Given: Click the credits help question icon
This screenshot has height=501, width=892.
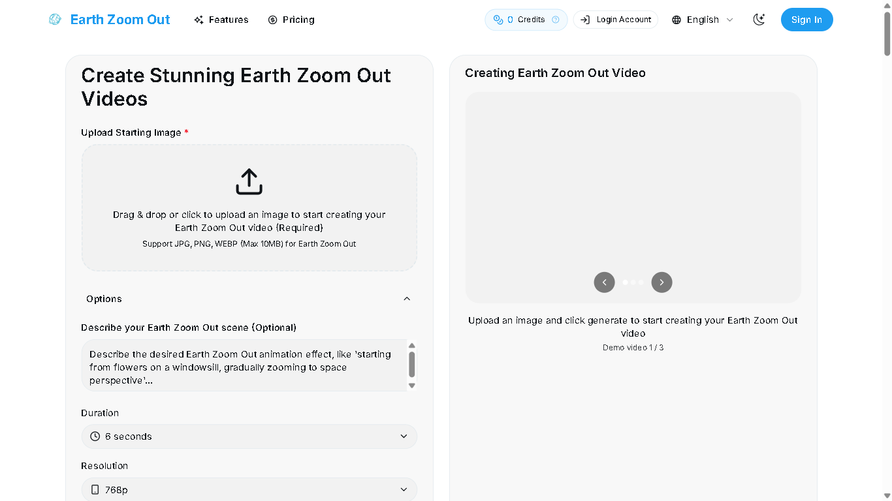Looking at the screenshot, I should (x=556, y=20).
